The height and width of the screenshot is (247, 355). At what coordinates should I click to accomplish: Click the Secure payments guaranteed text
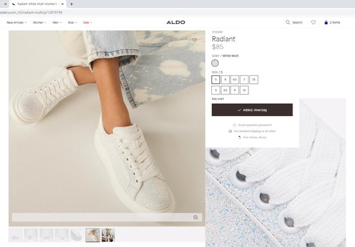coord(255,125)
